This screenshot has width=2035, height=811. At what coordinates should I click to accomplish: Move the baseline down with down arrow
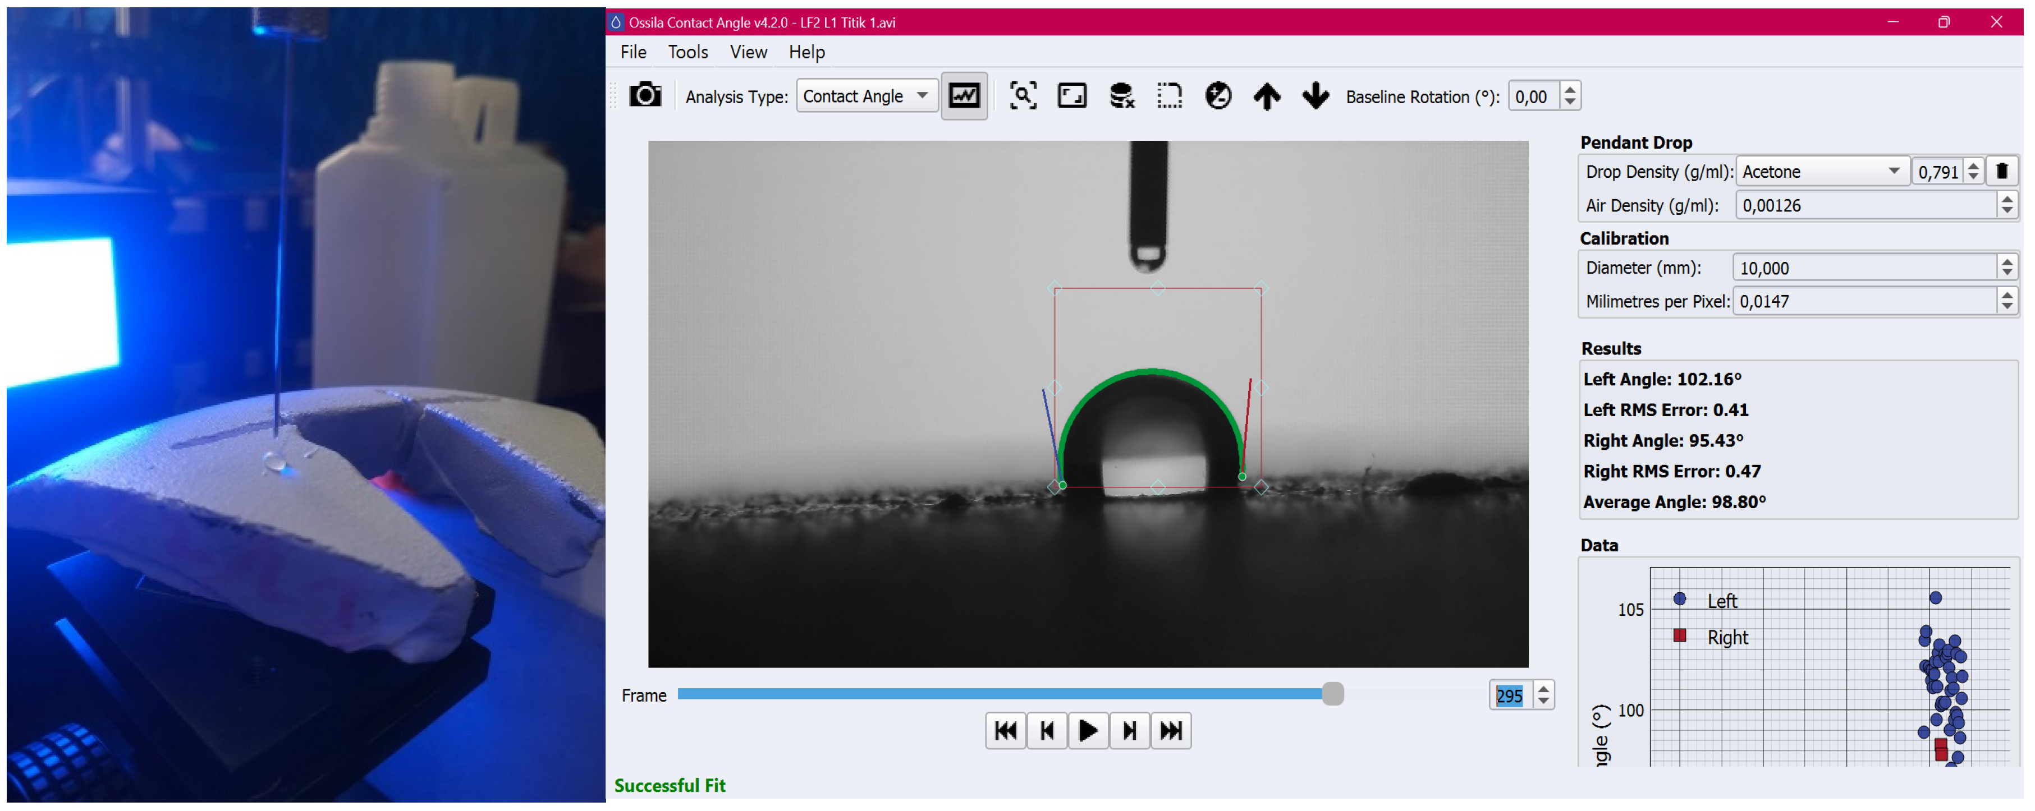pyautogui.click(x=1316, y=95)
